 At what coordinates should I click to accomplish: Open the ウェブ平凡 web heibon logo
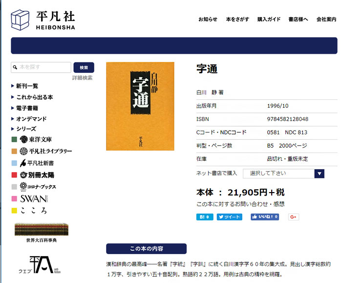pos(40,265)
